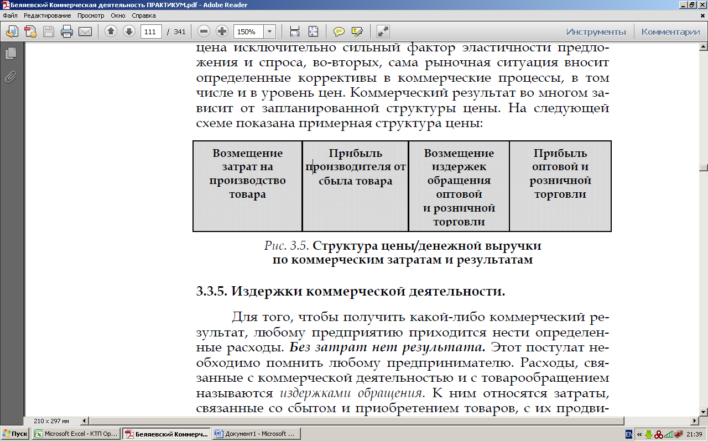Open the Инструменты panel
The image size is (708, 442).
596,31
